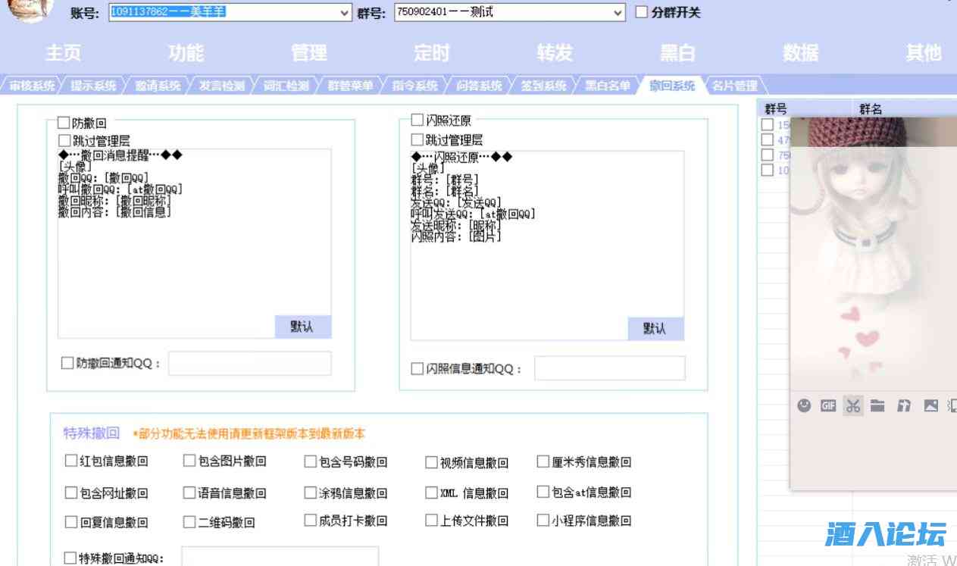Click the 防撤回通知QQ input field
The height and width of the screenshot is (566, 957).
249,364
